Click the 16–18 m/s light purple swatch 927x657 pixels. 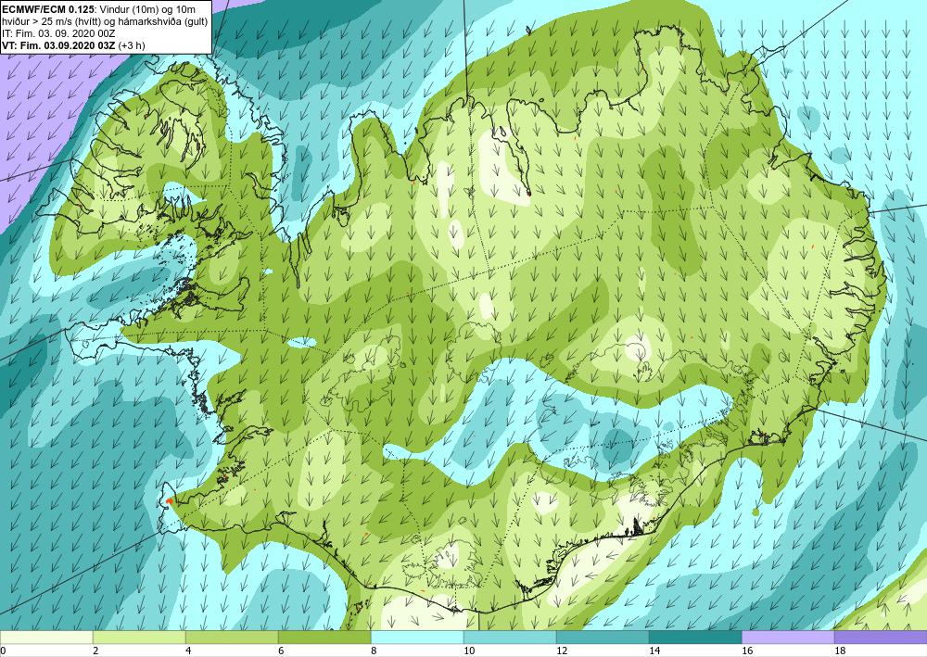(x=788, y=638)
